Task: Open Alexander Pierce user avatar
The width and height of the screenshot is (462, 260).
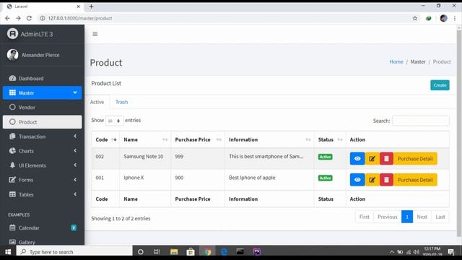Action: (x=13, y=55)
